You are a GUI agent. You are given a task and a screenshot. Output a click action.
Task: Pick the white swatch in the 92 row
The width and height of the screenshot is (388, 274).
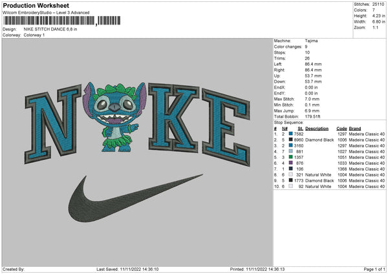[x=291, y=186]
